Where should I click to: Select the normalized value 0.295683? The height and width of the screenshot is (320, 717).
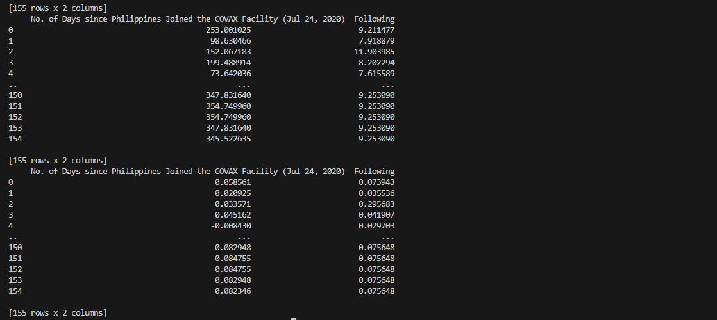376,204
